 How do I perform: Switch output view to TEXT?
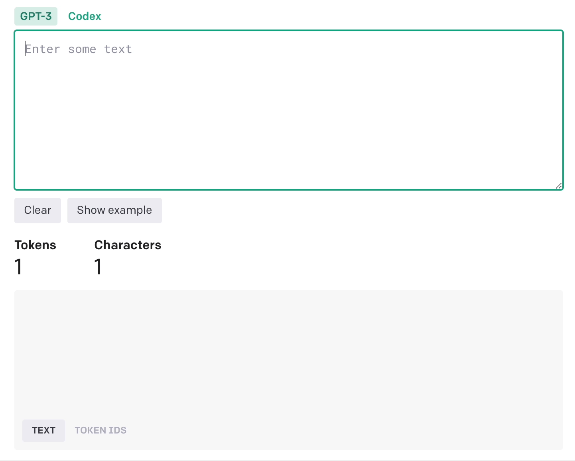43,431
